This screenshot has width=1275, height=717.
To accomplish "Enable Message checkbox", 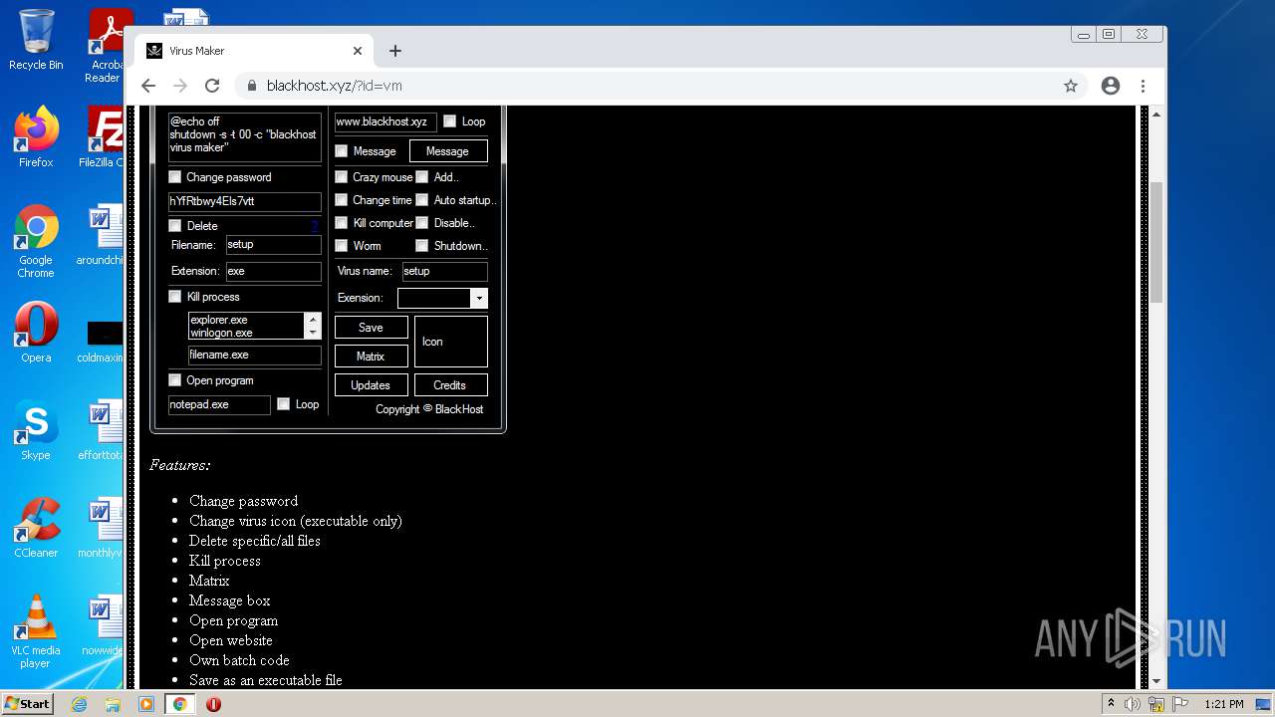I will (342, 151).
